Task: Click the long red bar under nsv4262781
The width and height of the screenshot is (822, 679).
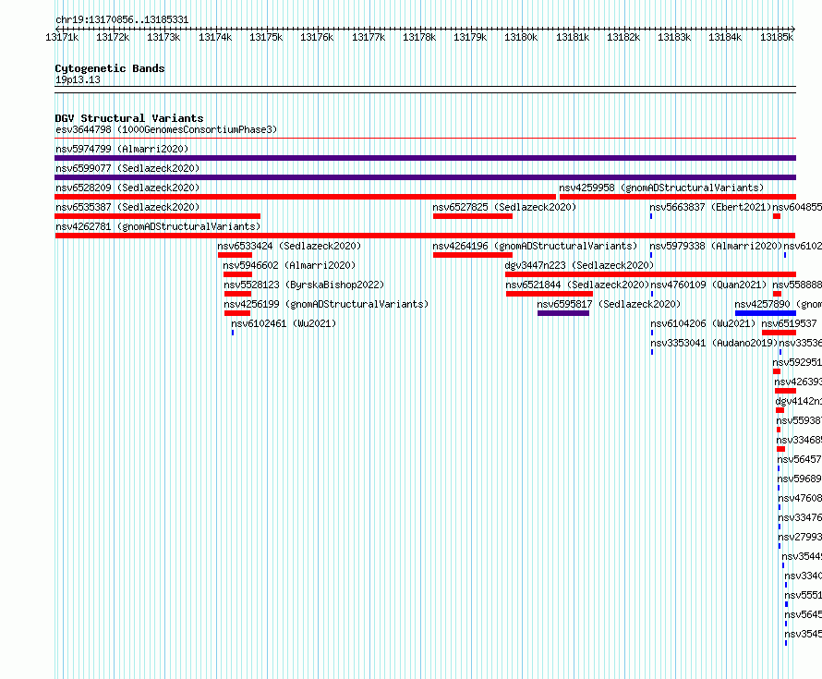Action: point(425,236)
